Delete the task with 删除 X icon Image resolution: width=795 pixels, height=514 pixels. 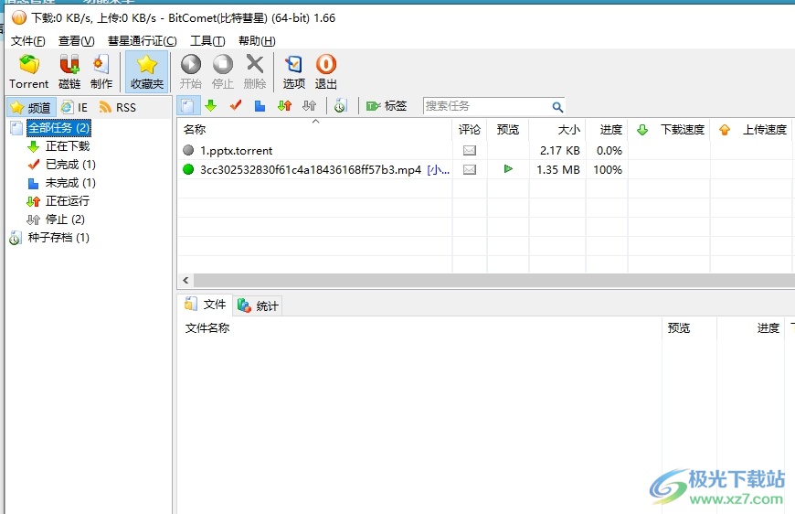(x=255, y=71)
